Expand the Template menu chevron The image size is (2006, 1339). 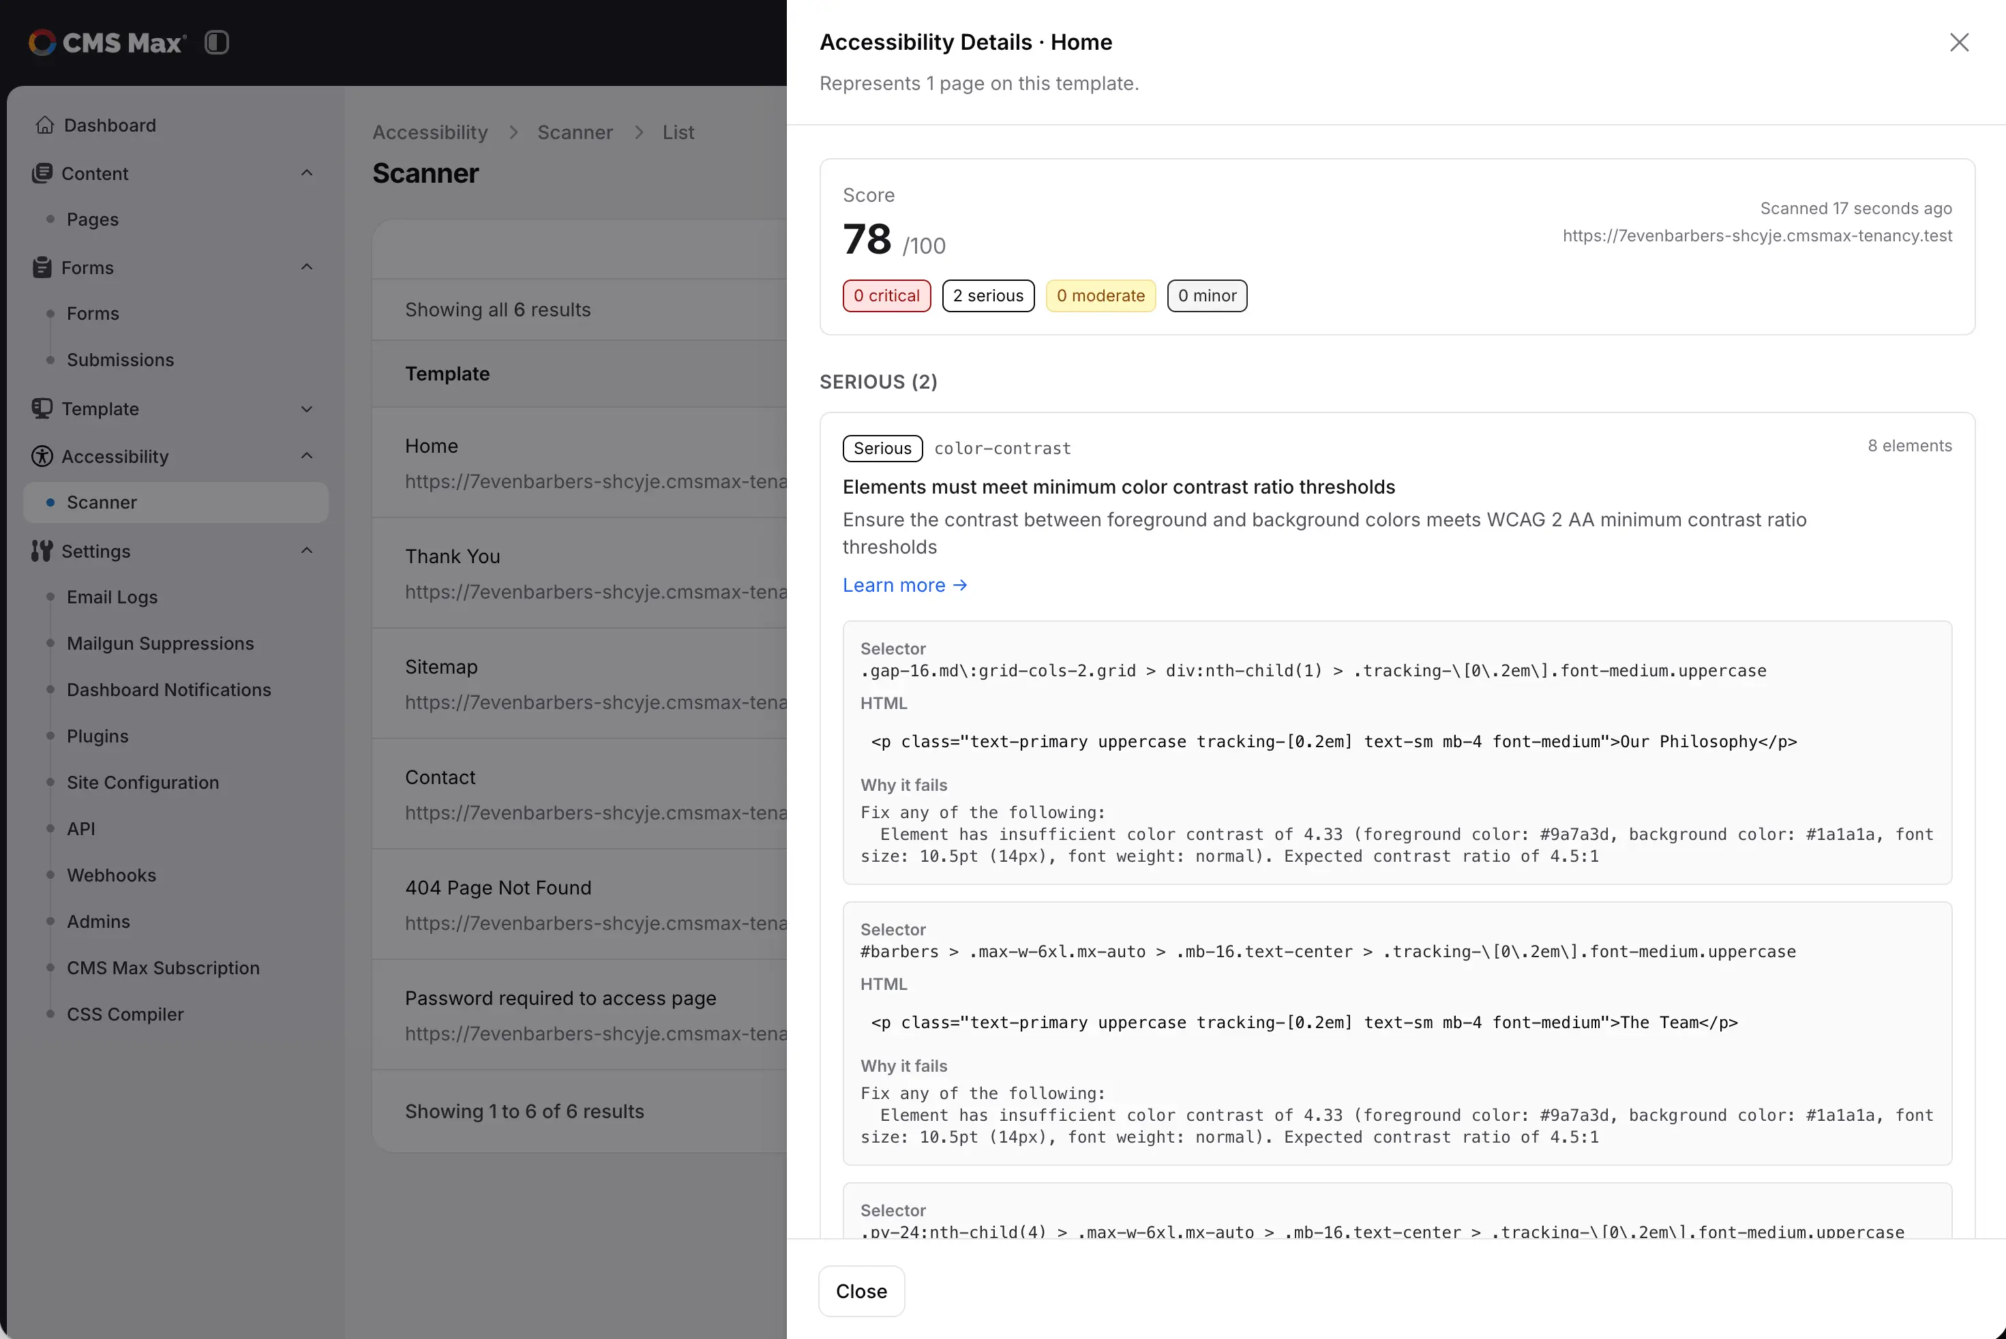click(x=307, y=408)
